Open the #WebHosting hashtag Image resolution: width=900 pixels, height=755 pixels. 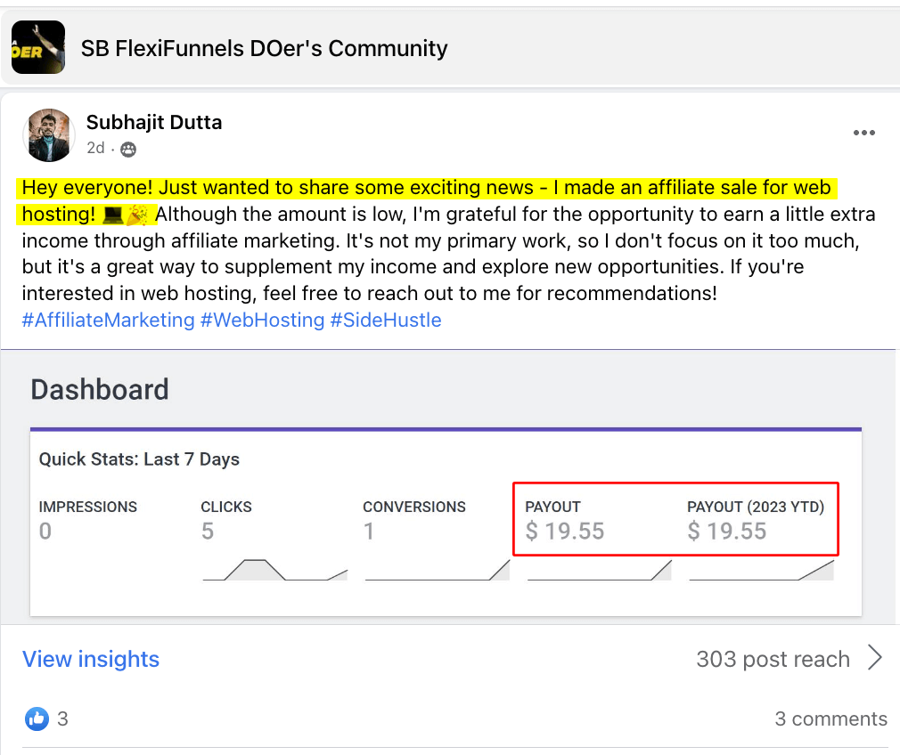tap(262, 320)
